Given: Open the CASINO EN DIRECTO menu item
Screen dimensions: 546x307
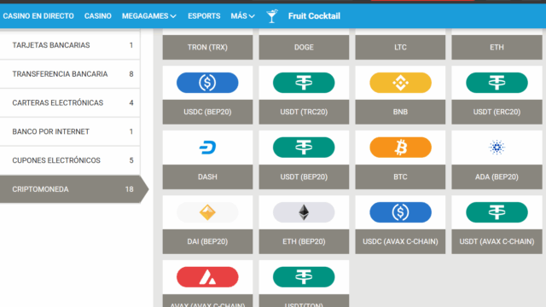Looking at the screenshot, I should [x=38, y=16].
